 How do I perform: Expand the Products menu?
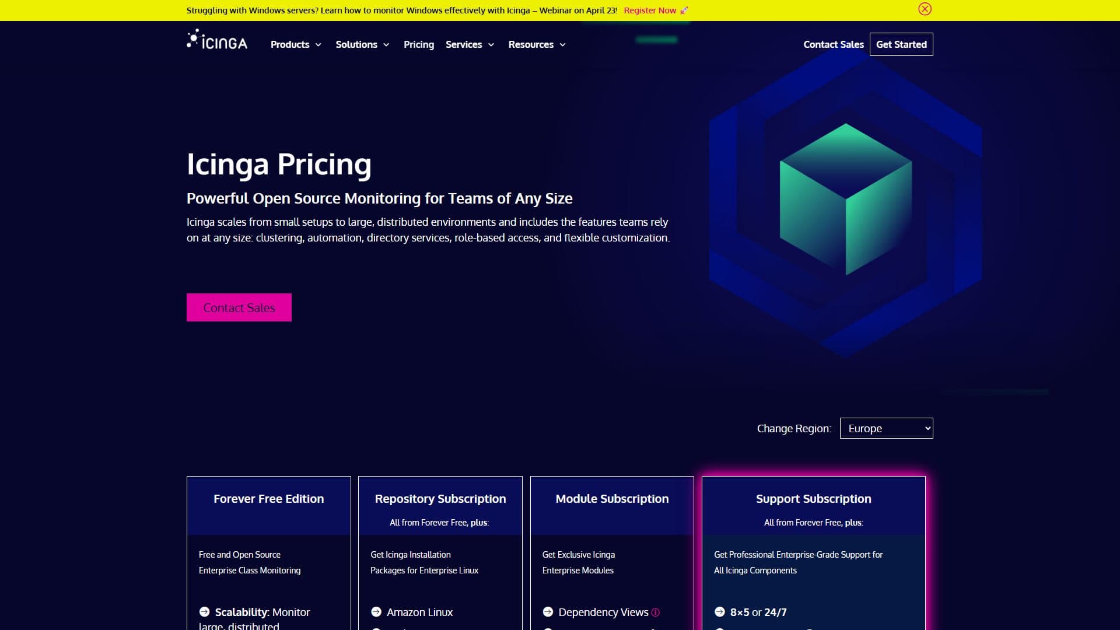coord(296,44)
